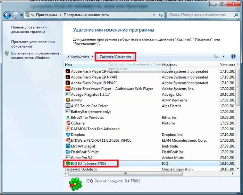Click the Control Panel icon in address bar
This screenshot has width=243, height=195.
pos(27,15)
